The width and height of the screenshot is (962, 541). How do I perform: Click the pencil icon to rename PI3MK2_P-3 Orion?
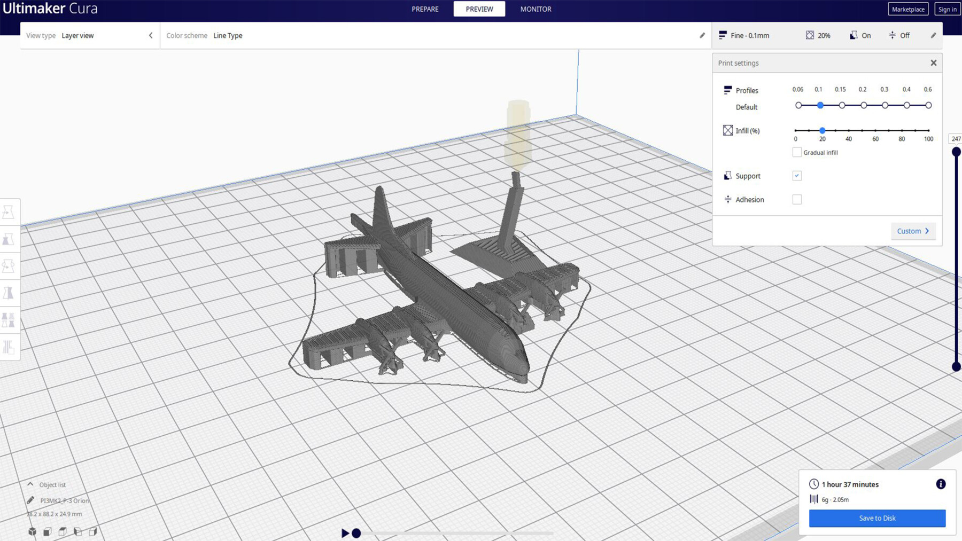[x=29, y=501]
